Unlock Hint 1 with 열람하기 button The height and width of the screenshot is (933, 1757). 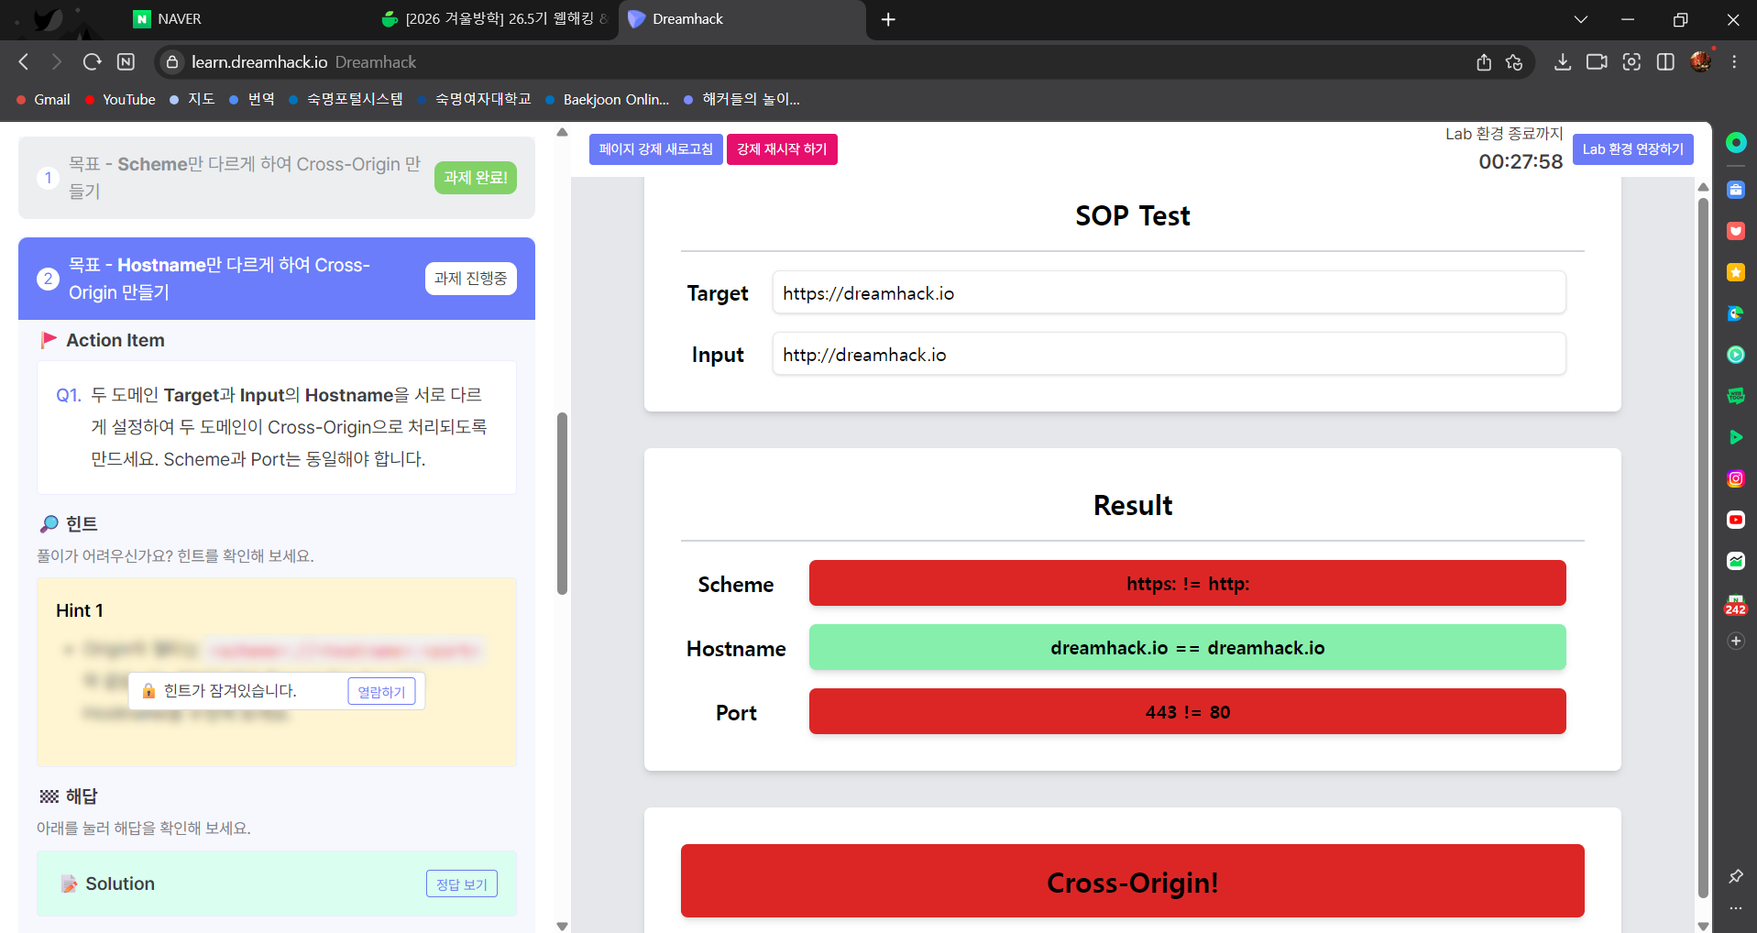click(x=381, y=692)
